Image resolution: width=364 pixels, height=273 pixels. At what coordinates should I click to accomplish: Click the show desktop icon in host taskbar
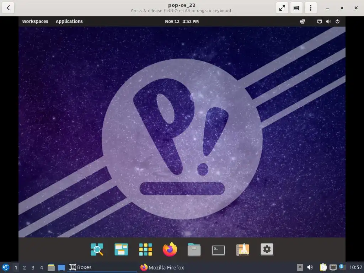pyautogui.click(x=61, y=268)
